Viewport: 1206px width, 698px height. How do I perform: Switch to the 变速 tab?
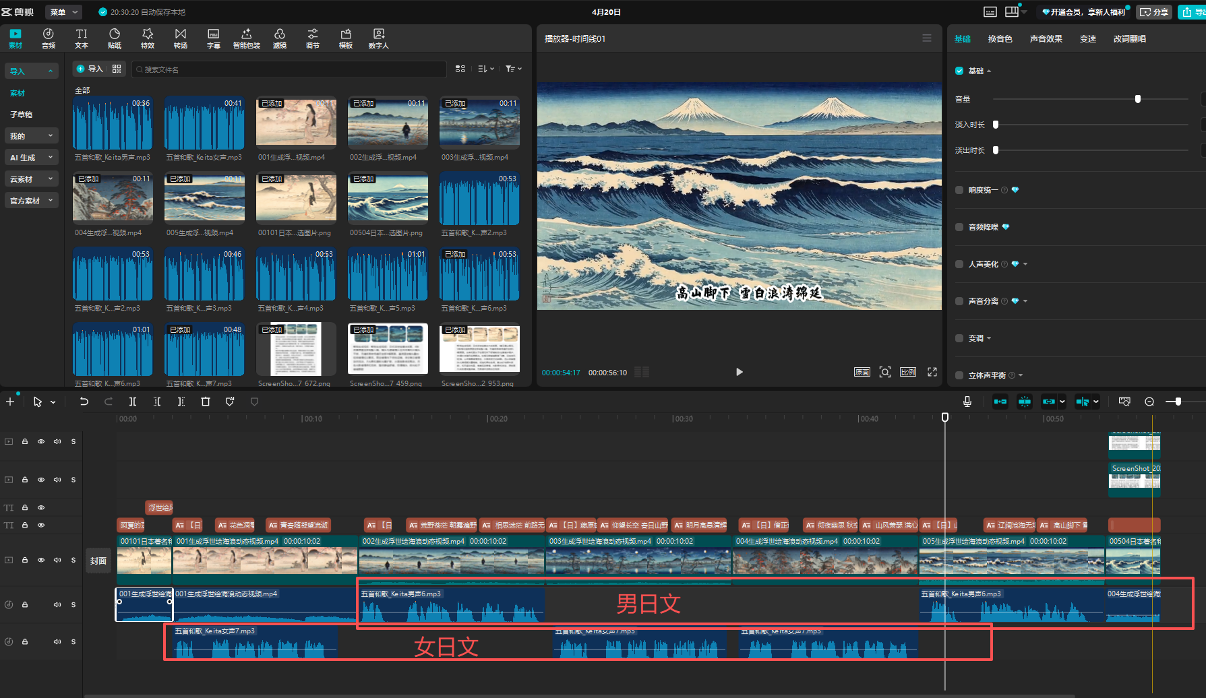1087,38
